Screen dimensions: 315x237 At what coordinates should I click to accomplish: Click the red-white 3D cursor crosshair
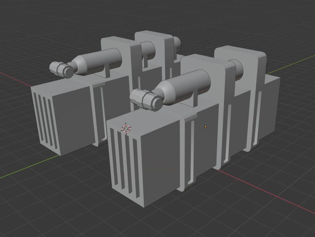pyautogui.click(x=126, y=129)
